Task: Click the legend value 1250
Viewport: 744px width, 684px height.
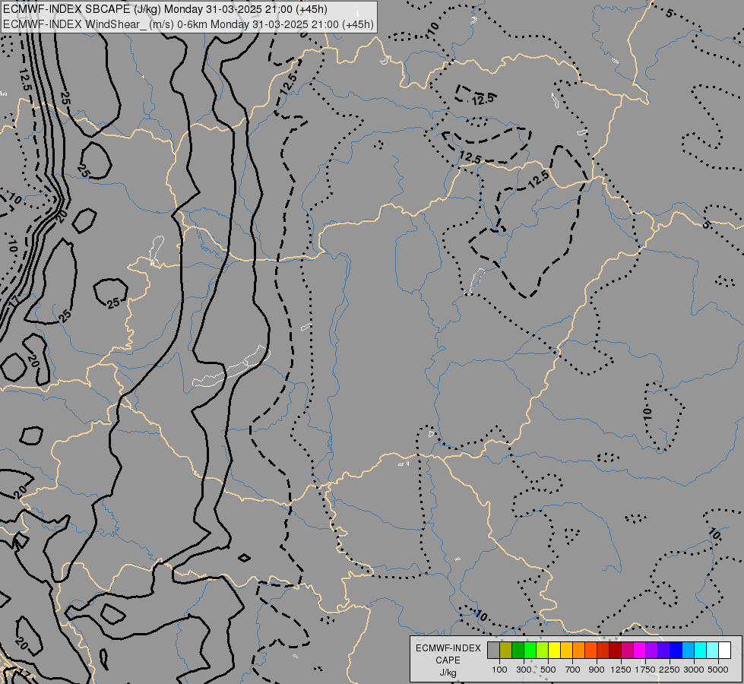Action: click(621, 670)
